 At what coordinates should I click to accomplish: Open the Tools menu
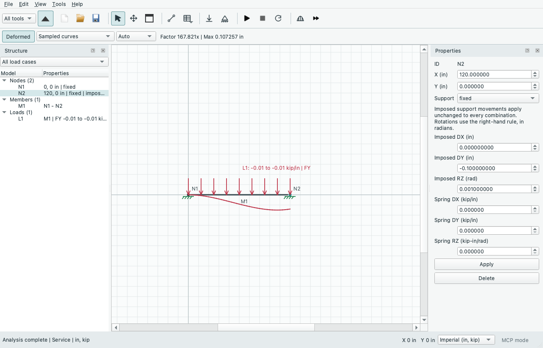(x=59, y=4)
